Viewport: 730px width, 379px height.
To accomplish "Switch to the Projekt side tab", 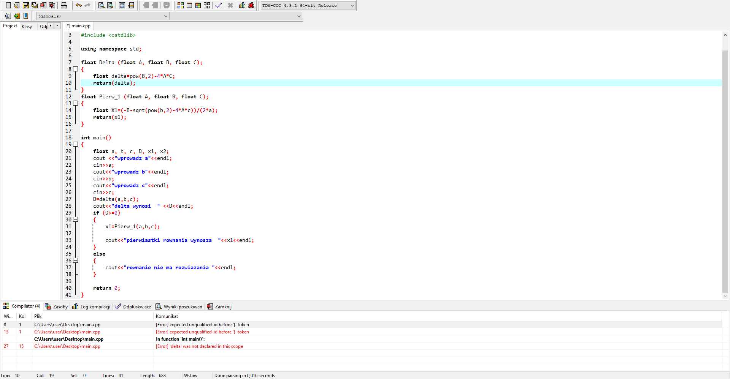I will (x=10, y=26).
